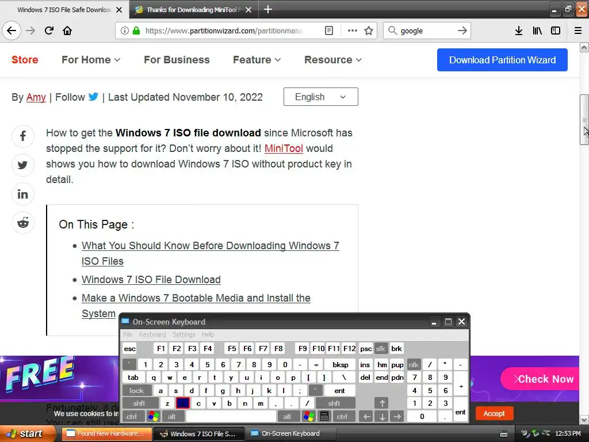Share article via LinkedIn icon
589x442 pixels.
[23, 194]
